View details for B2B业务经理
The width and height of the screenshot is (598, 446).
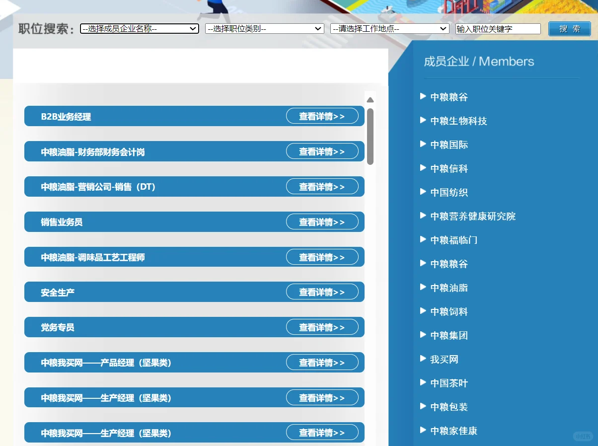coord(322,116)
